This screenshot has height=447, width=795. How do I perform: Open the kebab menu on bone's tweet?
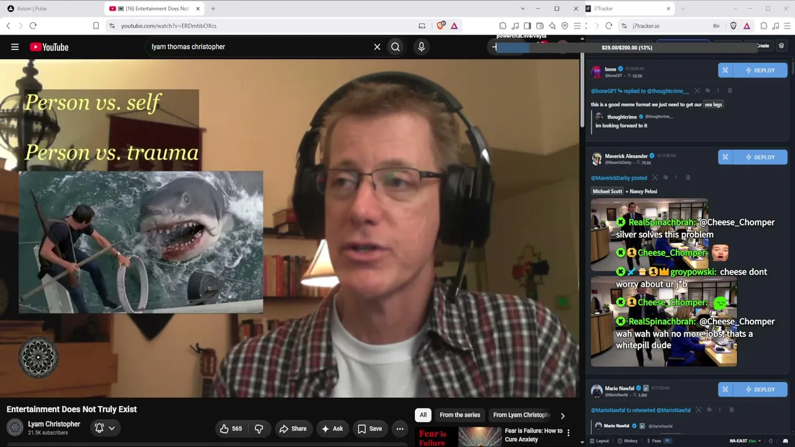(718, 91)
